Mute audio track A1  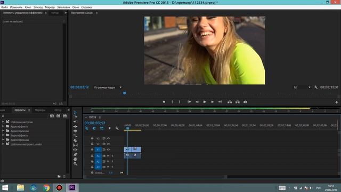point(108,156)
